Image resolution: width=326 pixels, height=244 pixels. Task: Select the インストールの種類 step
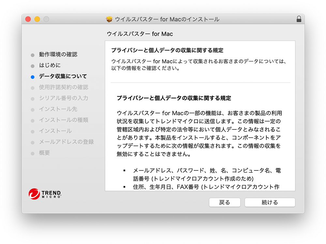pyautogui.click(x=63, y=120)
